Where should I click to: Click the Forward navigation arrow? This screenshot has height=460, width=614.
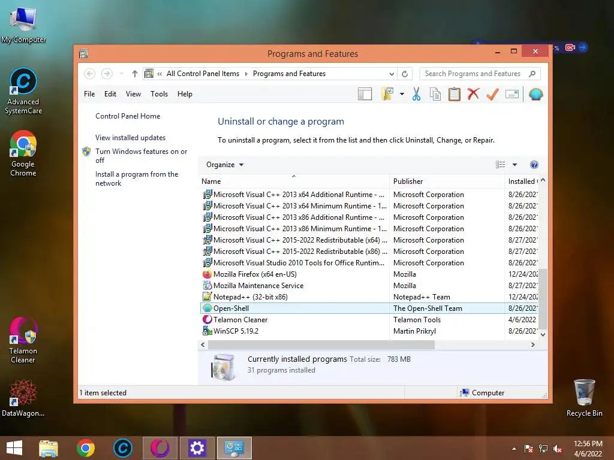pyautogui.click(x=107, y=74)
